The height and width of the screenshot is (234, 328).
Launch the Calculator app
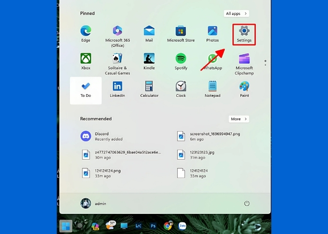[149, 89]
